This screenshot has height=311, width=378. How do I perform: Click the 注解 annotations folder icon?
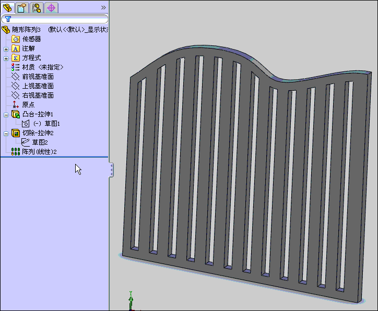[x=16, y=49]
